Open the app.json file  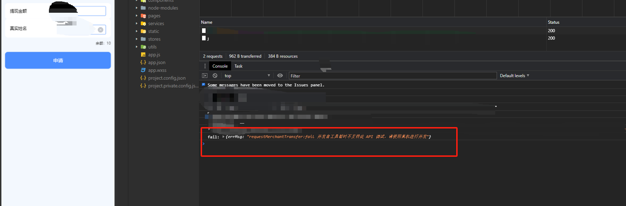click(x=157, y=62)
